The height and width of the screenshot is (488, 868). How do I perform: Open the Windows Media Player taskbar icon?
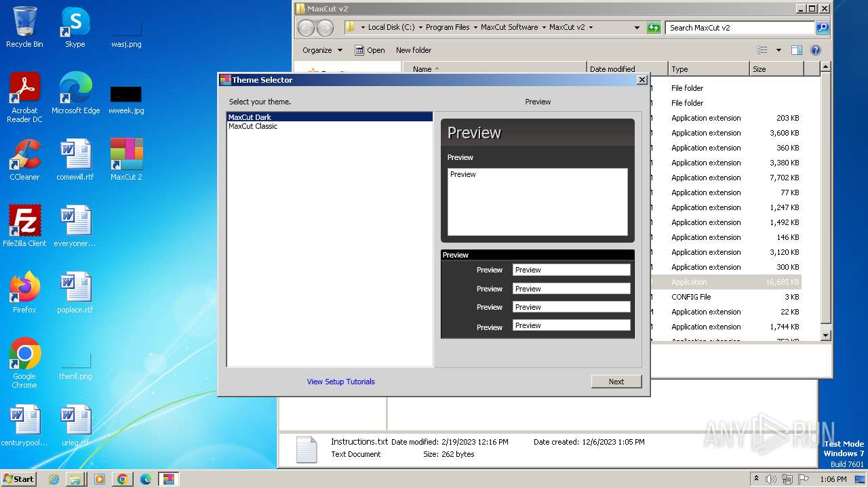(99, 479)
